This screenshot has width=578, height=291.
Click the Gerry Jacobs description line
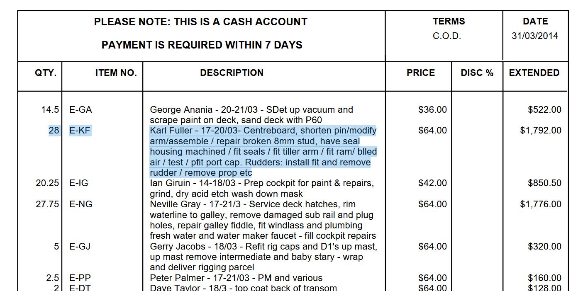(x=263, y=257)
